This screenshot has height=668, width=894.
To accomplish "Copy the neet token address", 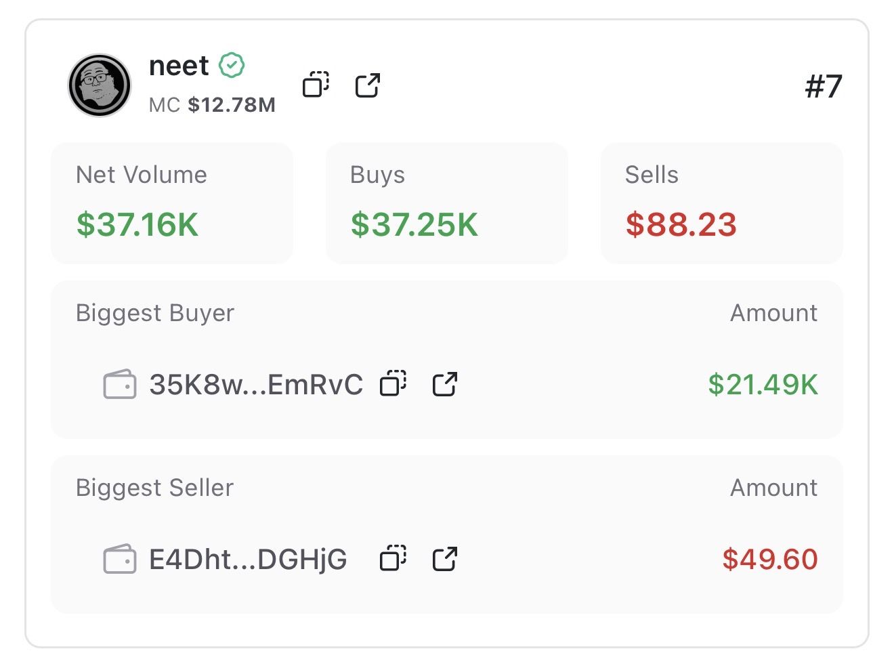I will coord(316,85).
